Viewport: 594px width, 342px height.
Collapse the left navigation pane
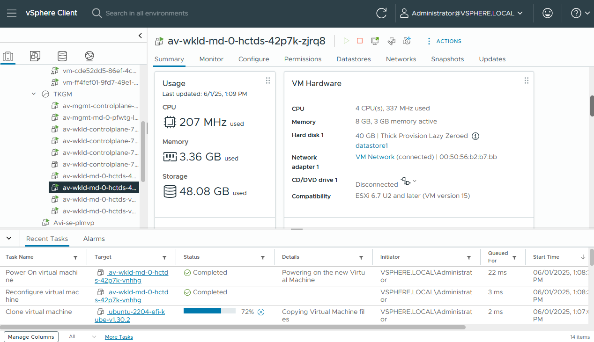pos(140,36)
